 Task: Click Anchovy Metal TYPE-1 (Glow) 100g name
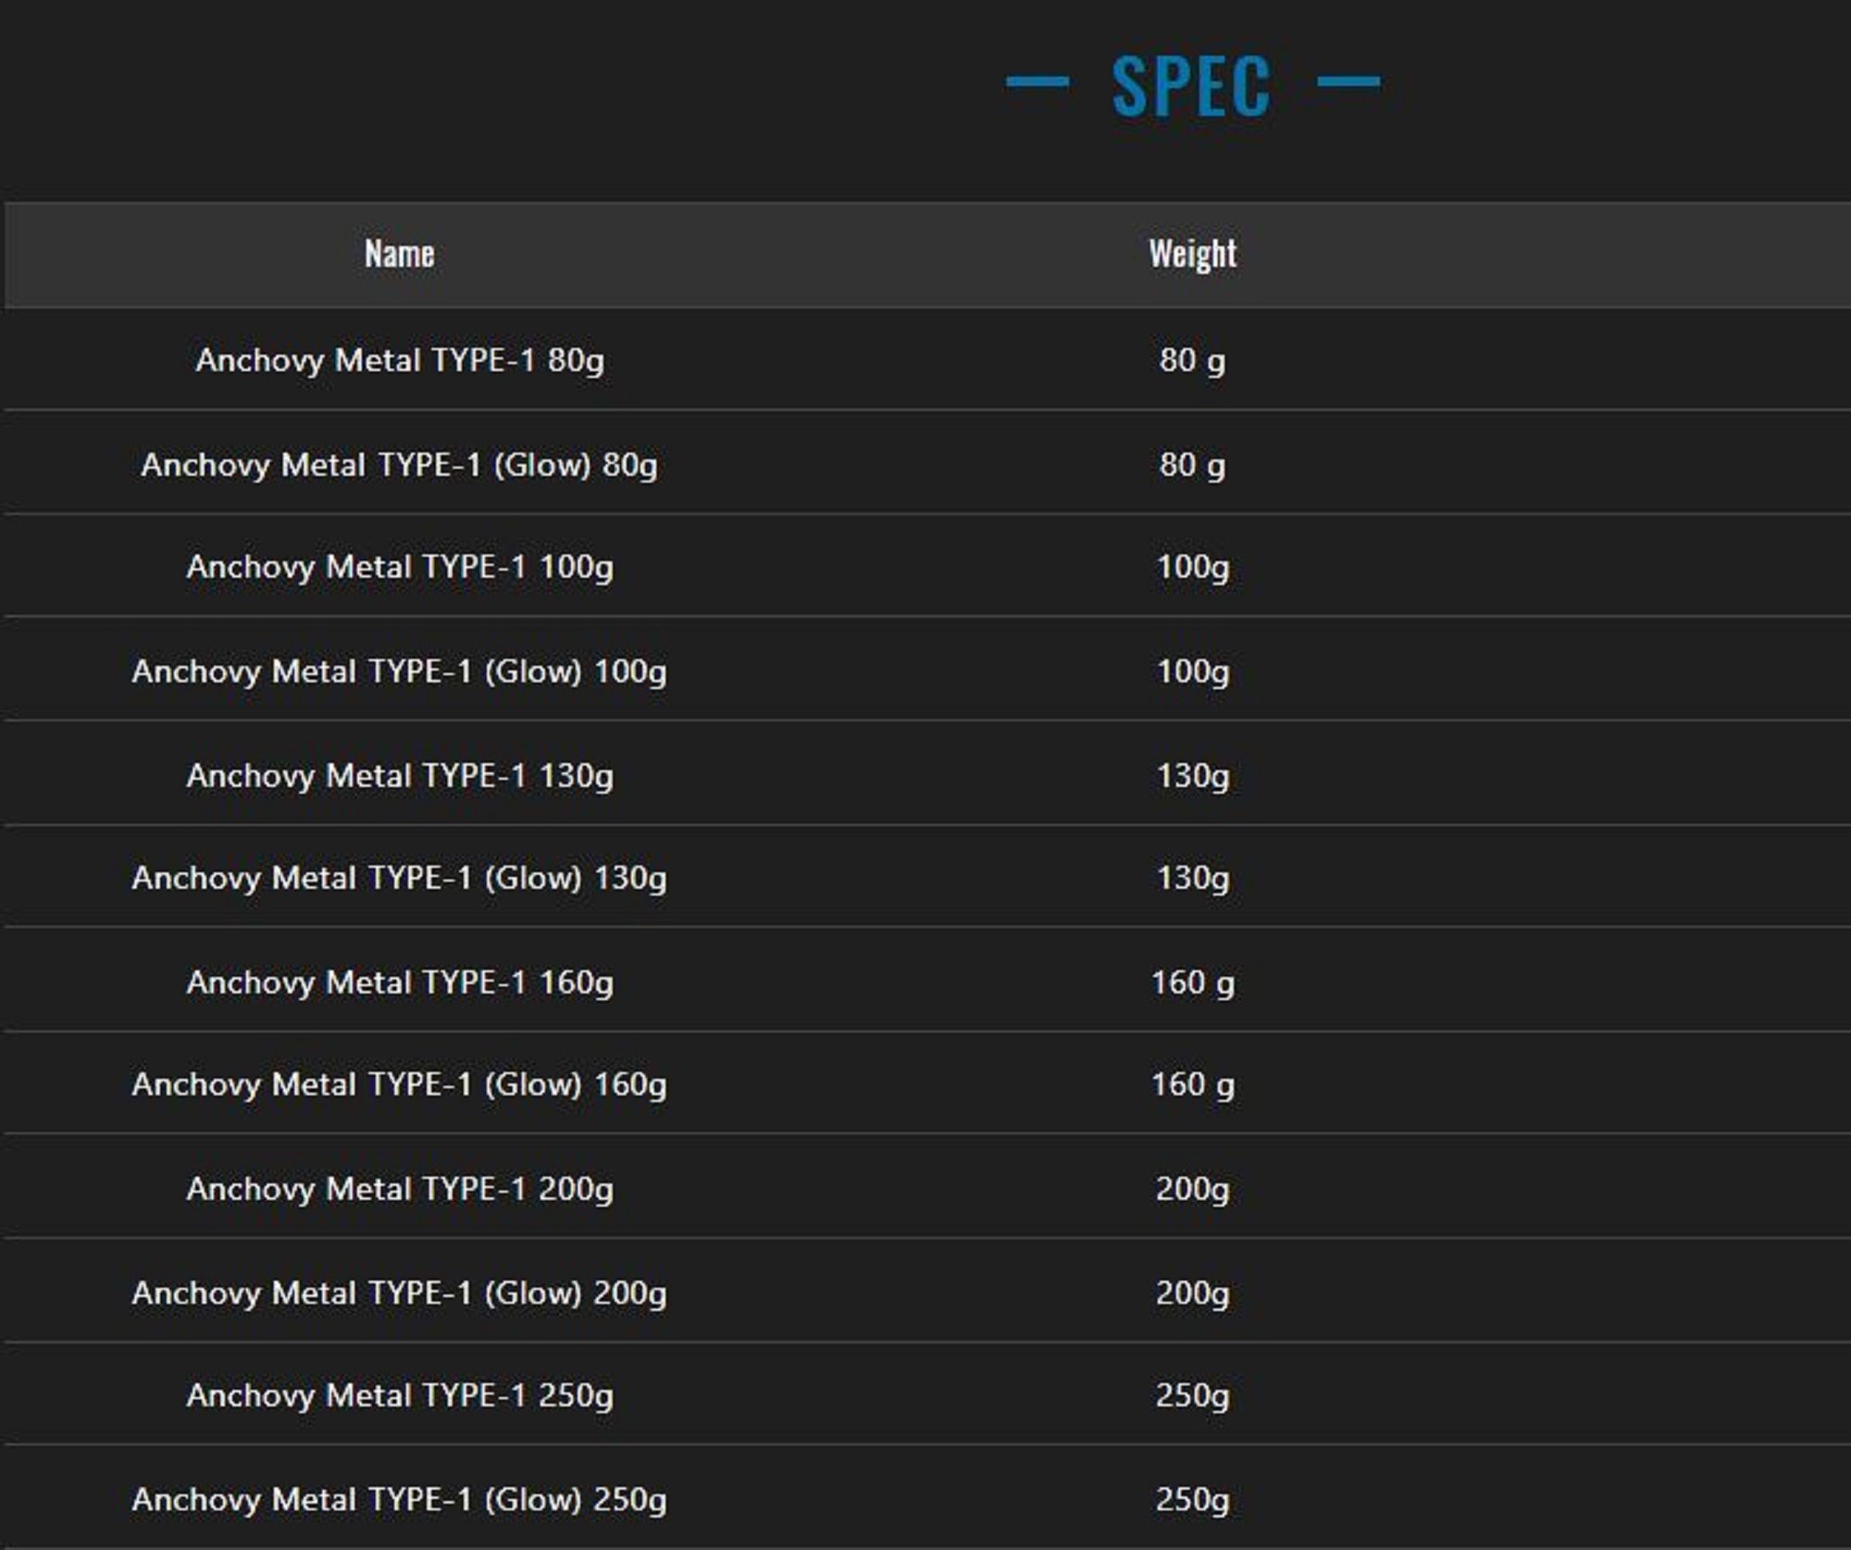tap(399, 671)
